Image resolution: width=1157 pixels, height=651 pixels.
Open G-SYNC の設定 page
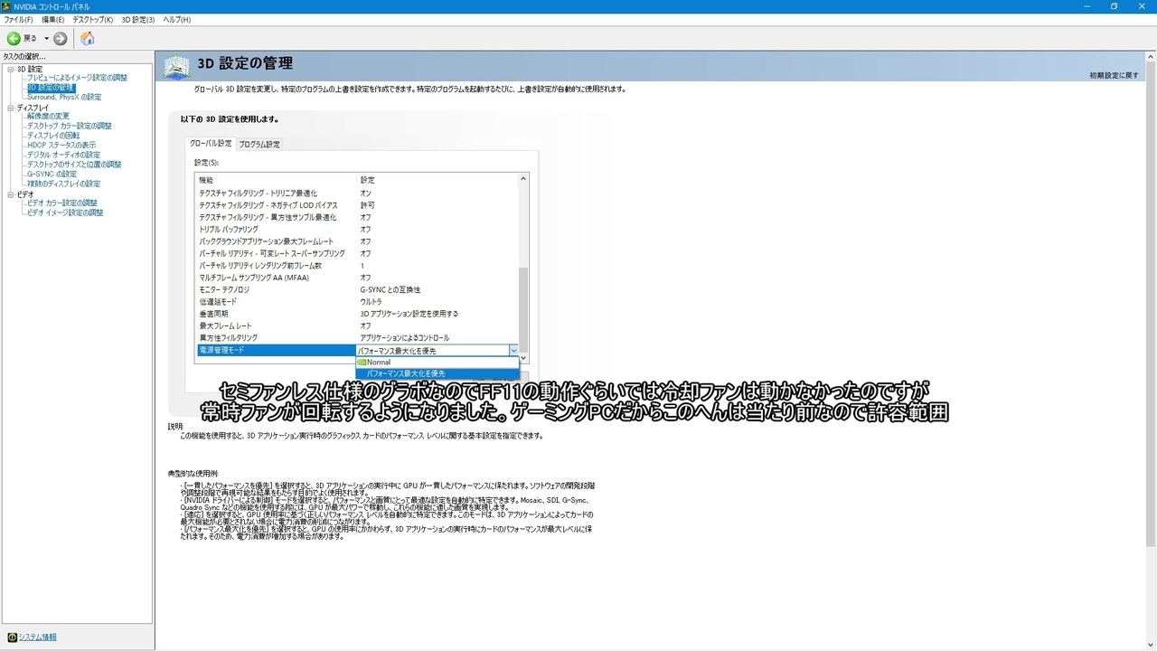click(52, 174)
